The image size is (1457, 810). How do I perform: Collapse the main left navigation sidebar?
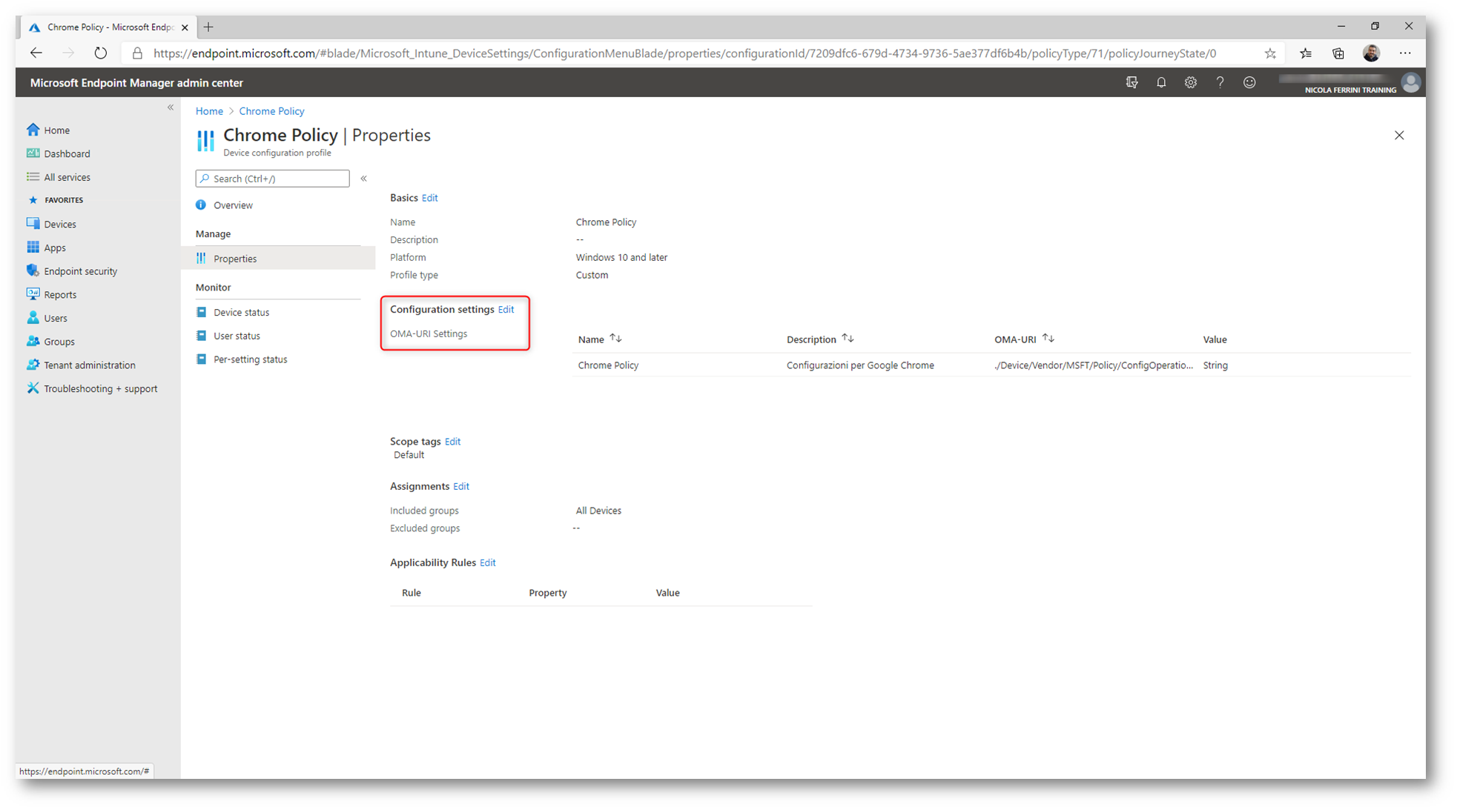point(171,107)
